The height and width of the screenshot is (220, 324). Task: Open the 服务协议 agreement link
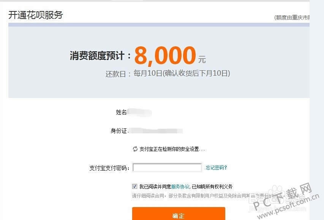point(180,187)
